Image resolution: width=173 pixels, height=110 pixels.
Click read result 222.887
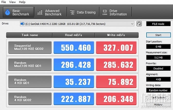[74, 99]
